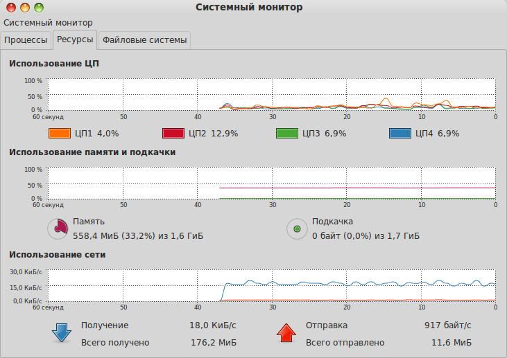This screenshot has height=358, width=507.
Task: Maximize the window with the green button
Action: pos(37,8)
